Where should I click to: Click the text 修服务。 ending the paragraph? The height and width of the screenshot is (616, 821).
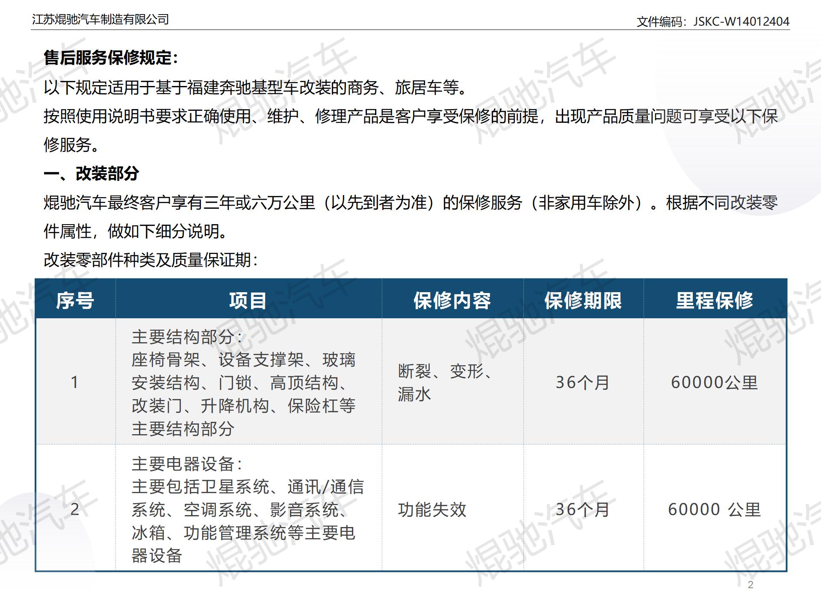click(72, 145)
